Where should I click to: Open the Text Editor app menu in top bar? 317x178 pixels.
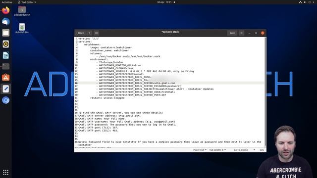(x=27, y=2)
